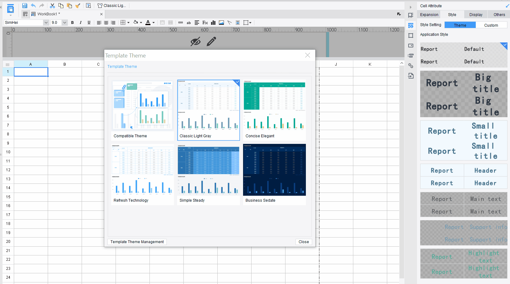Select the slash line drawing tool
Image resolution: width=510 pixels, height=284 pixels.
(x=230, y=22)
